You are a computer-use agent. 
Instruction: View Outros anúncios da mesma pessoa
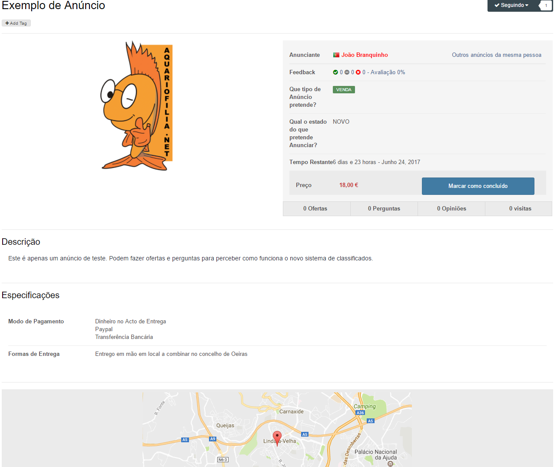(x=496, y=55)
